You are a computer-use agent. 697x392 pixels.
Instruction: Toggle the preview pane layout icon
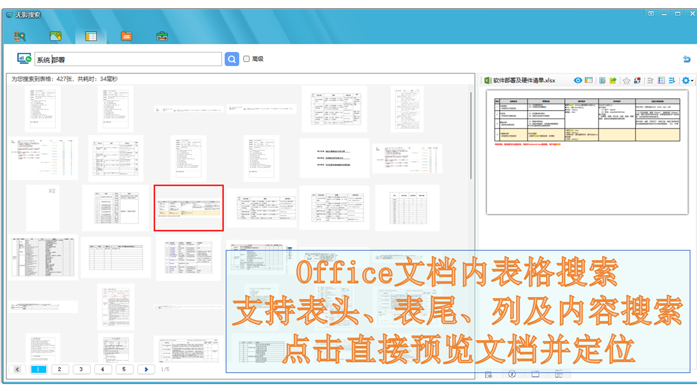tap(589, 81)
